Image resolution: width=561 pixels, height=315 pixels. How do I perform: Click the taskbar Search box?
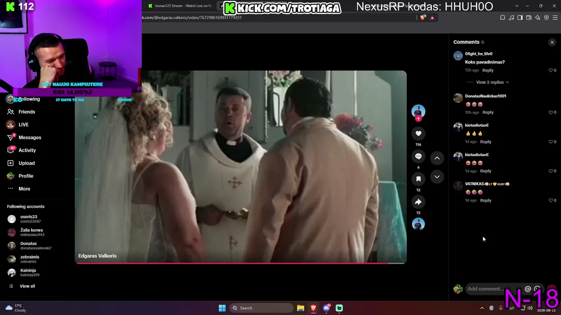(x=261, y=308)
